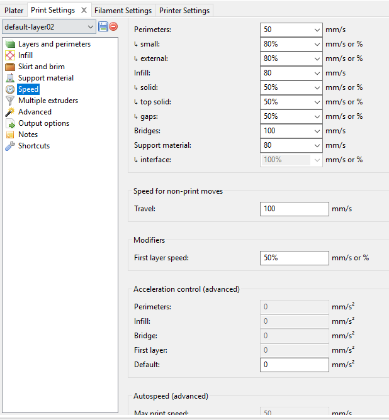Screen dimensions: 389x420
Task: Switch to the Filament Settings tab
Action: click(123, 11)
